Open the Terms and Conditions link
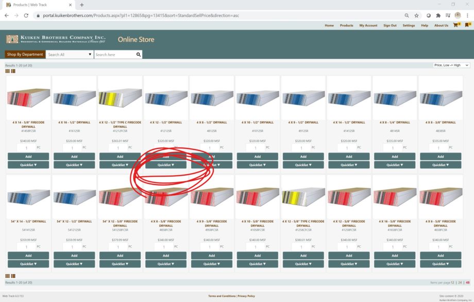This screenshot has width=474, height=302. (222, 296)
